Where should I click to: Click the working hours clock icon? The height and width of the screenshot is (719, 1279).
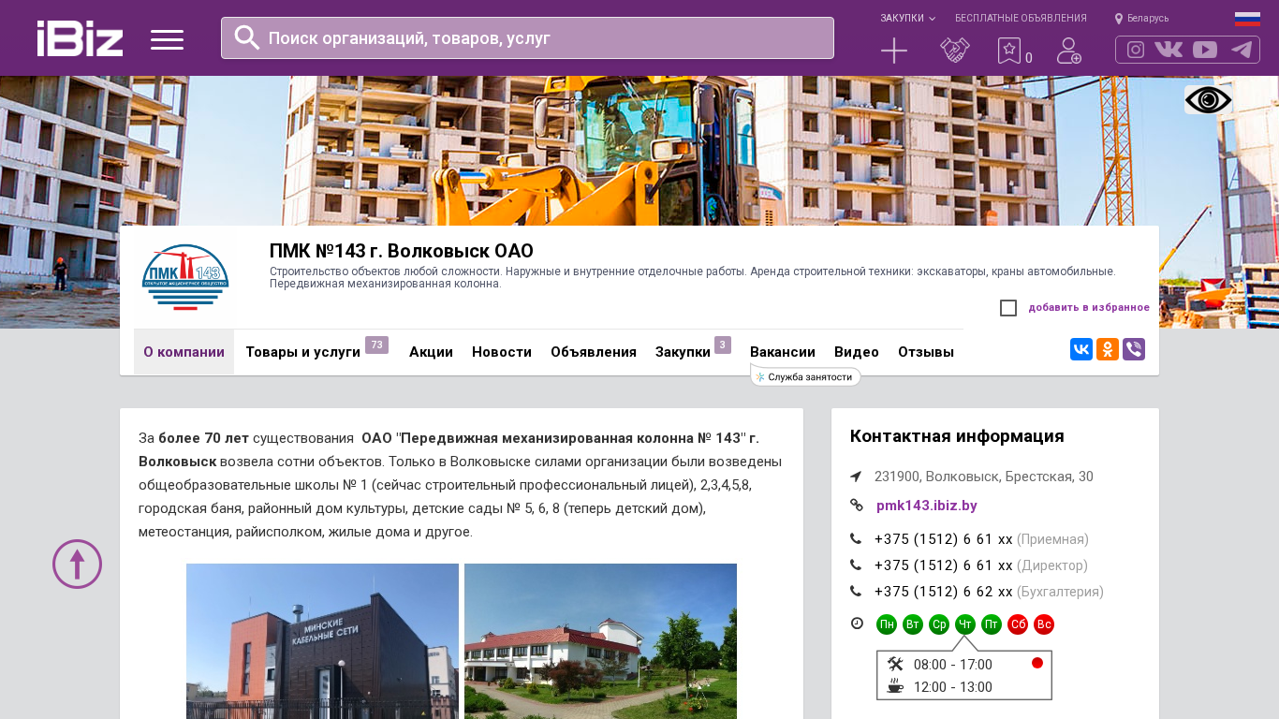857,624
